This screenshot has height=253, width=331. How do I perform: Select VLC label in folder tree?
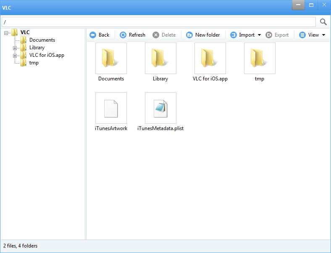click(25, 32)
